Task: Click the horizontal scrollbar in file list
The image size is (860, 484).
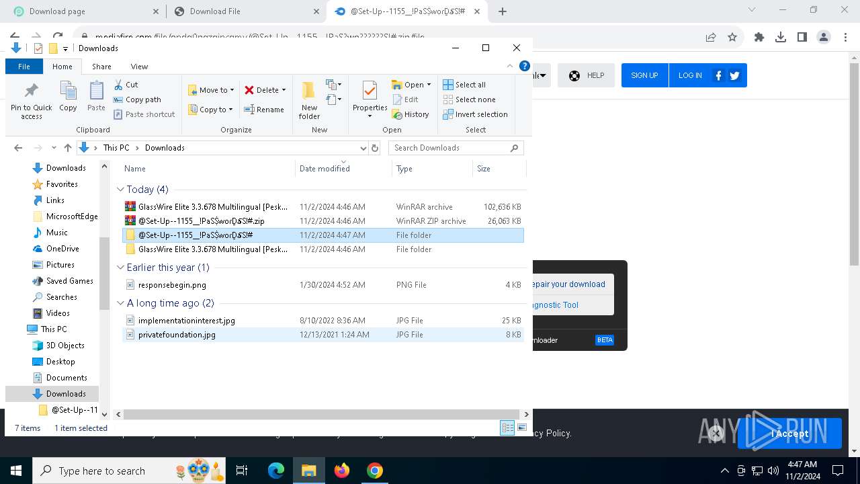Action: [x=321, y=415]
